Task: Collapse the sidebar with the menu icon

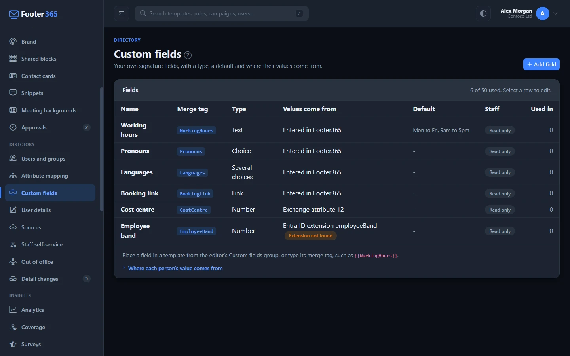Action: tap(122, 13)
